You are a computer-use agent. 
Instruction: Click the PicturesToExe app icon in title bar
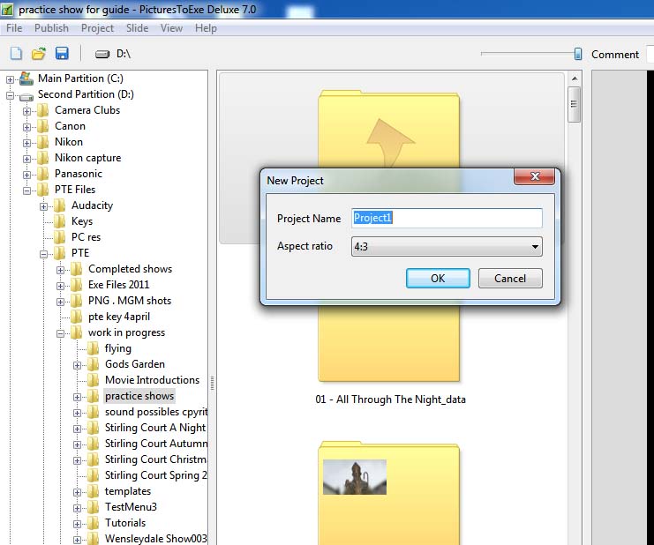coord(7,9)
